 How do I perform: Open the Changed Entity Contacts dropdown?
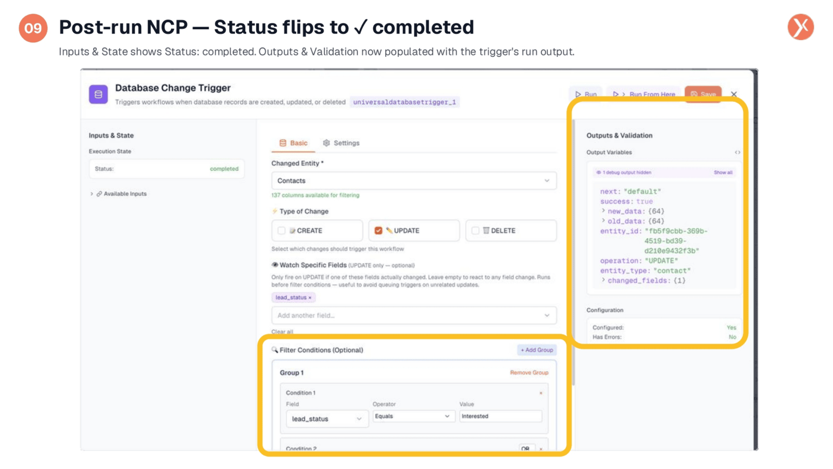coord(414,181)
